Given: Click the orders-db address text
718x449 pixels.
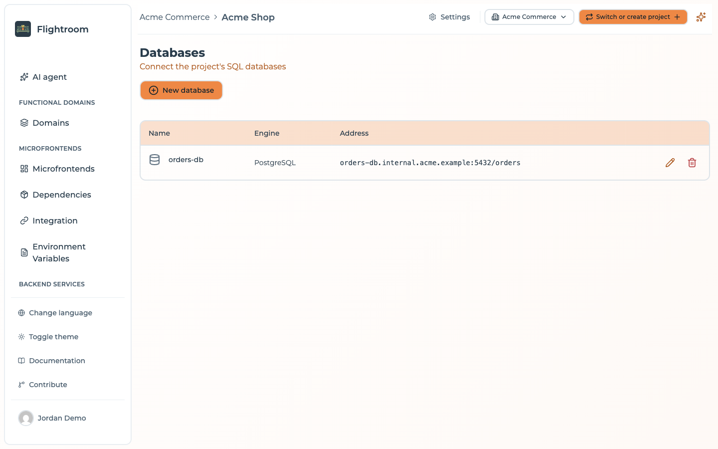Looking at the screenshot, I should click(x=430, y=163).
